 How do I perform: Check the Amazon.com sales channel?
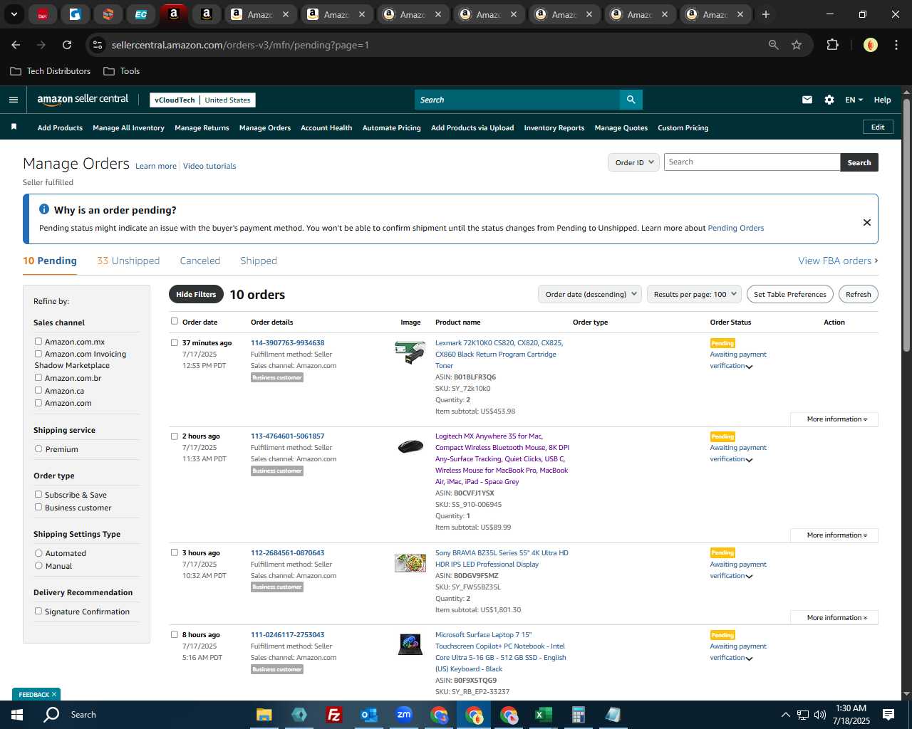pos(38,403)
